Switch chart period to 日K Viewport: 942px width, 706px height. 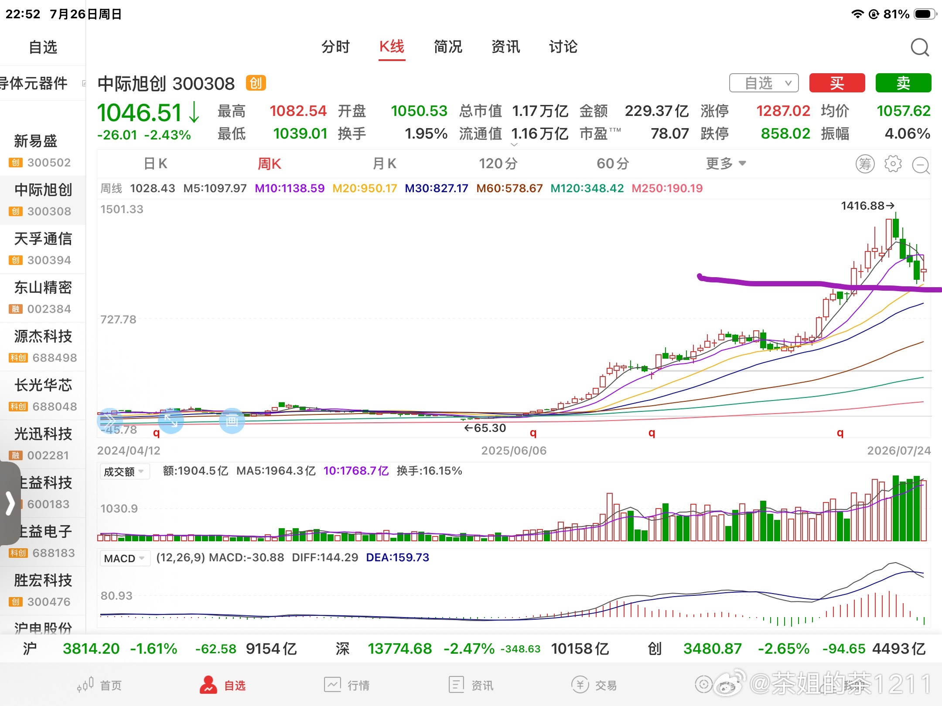(x=155, y=164)
